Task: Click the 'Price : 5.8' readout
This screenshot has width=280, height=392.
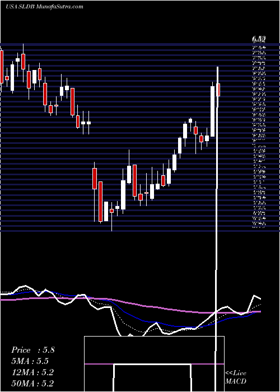Action: (x=32, y=350)
